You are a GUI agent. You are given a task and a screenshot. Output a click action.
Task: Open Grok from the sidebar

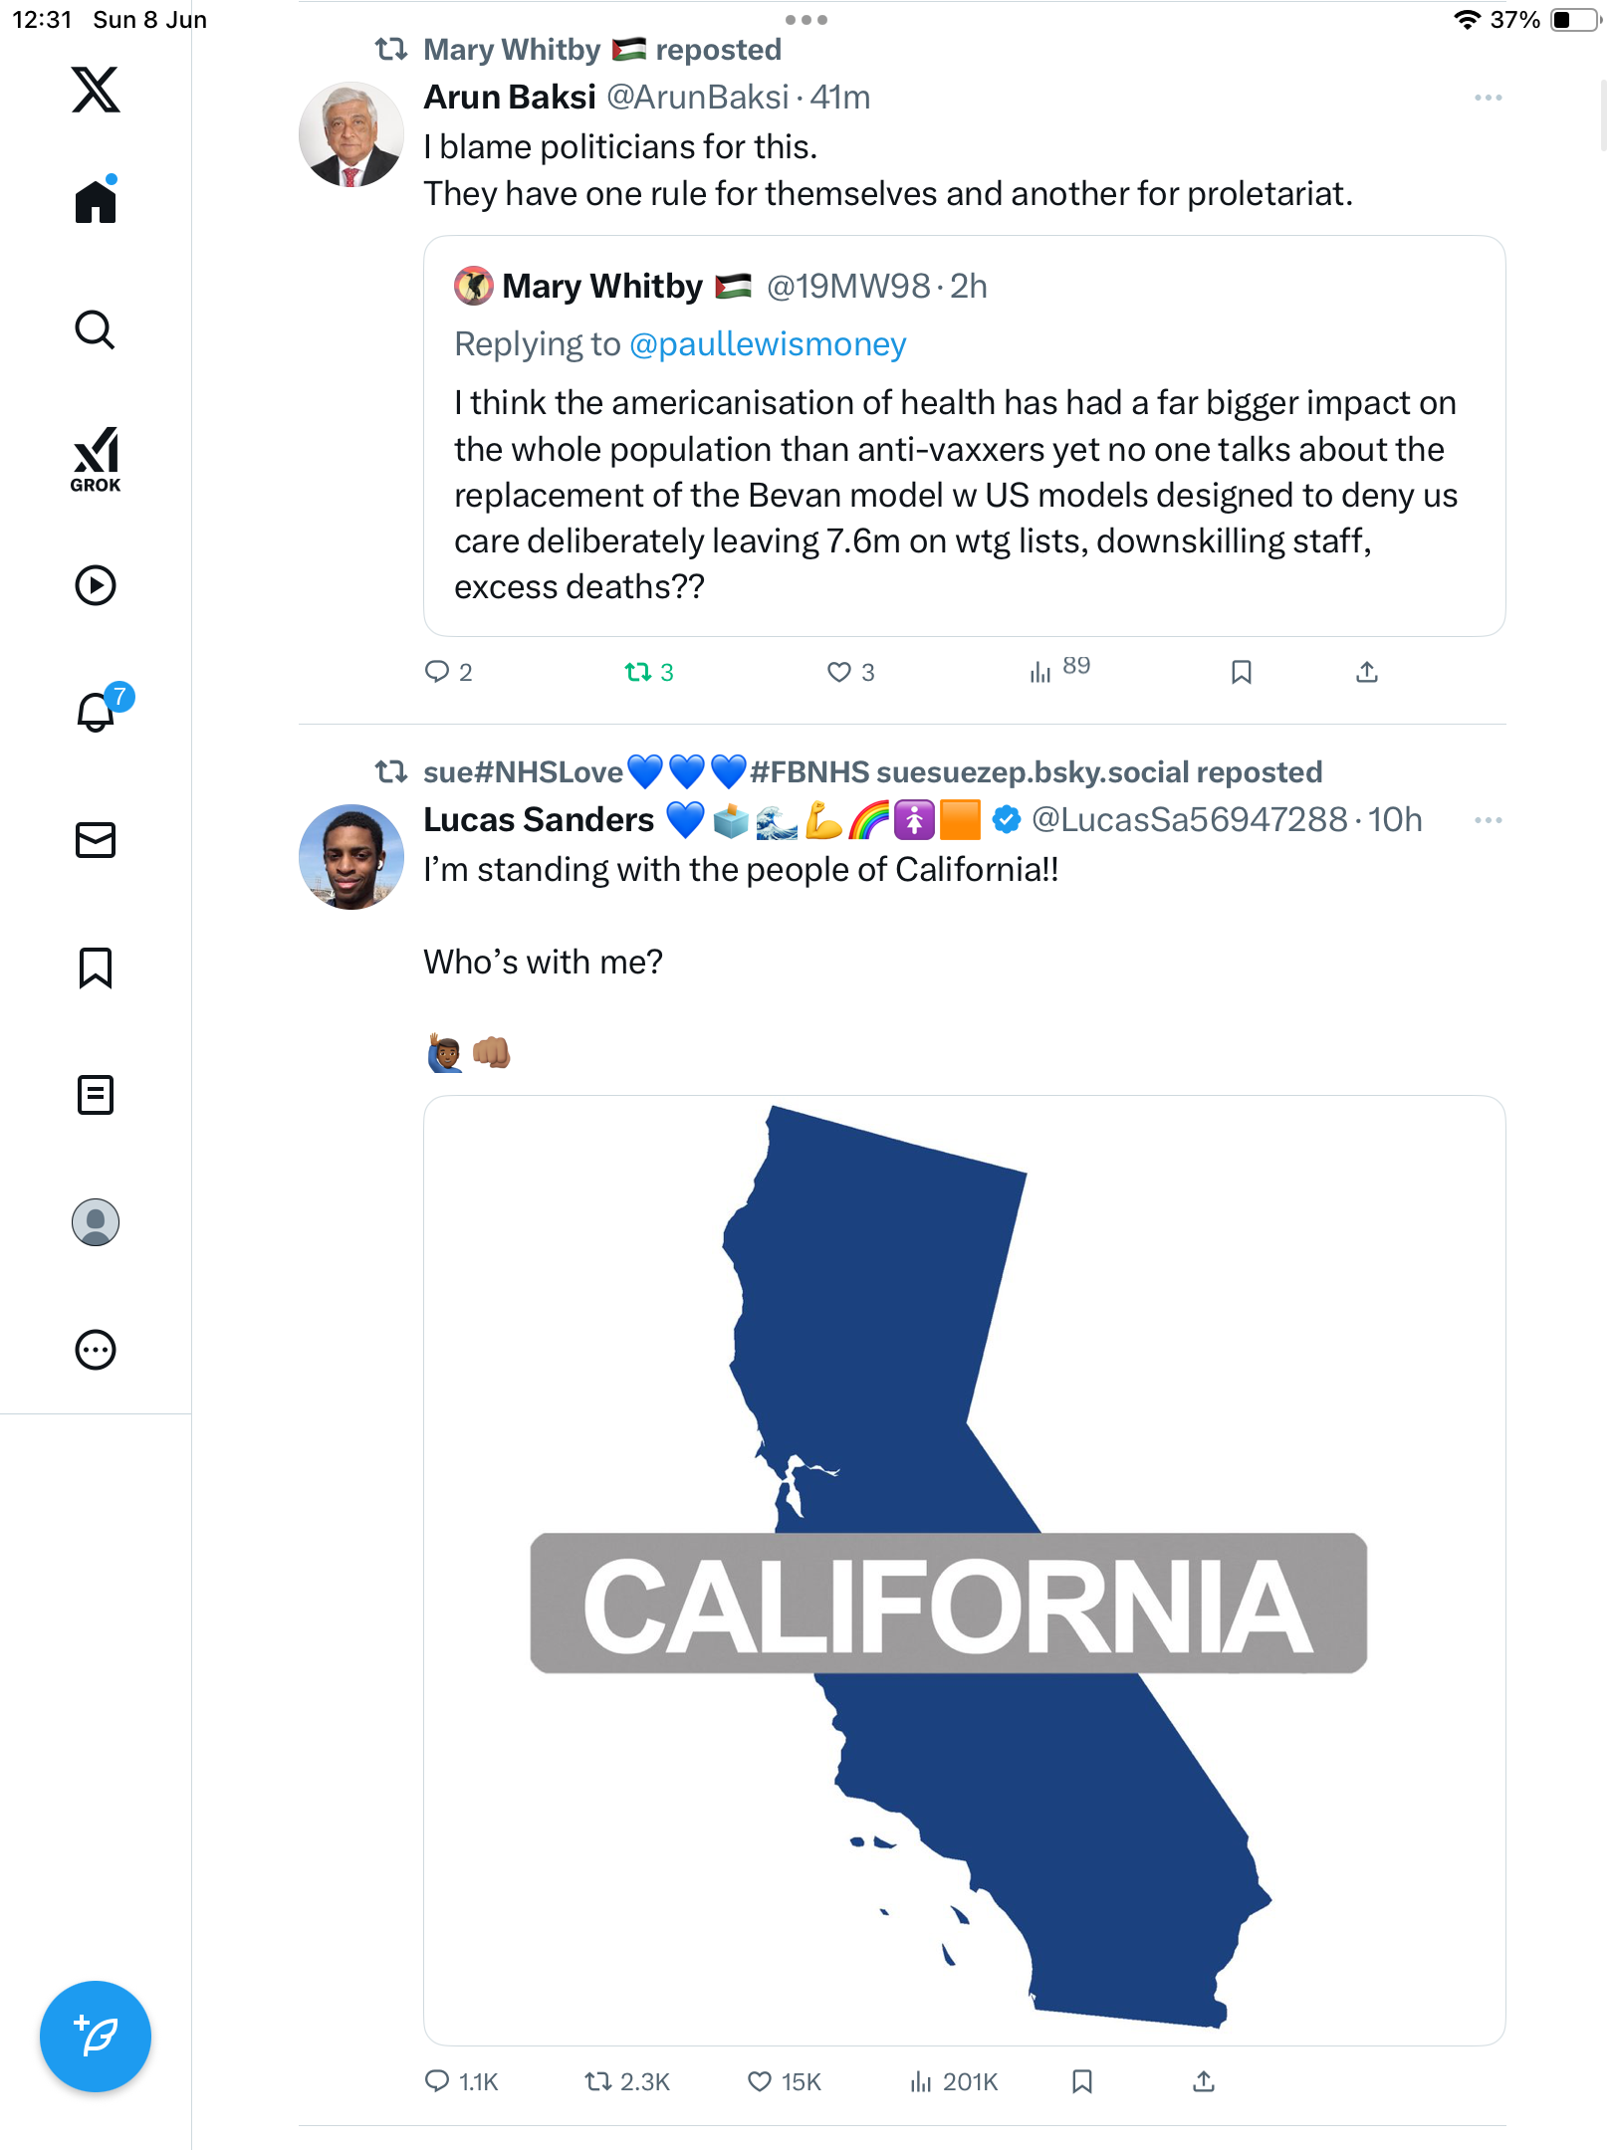tap(96, 459)
